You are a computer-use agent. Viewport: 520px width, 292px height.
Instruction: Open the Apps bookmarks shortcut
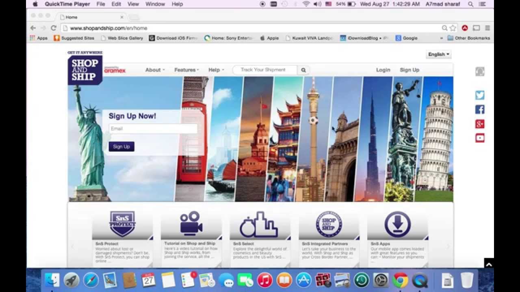tap(39, 38)
